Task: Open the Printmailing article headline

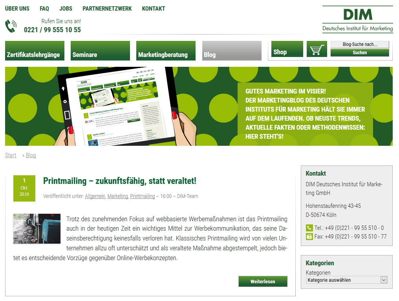Action: pyautogui.click(x=120, y=181)
